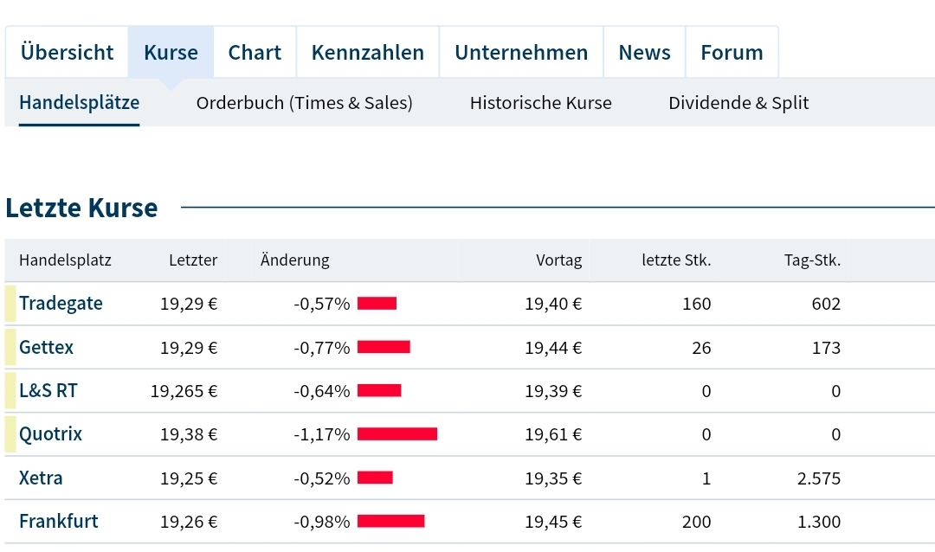Screen dimensions: 935x552
Task: Select the Kurse tab
Action: (171, 52)
